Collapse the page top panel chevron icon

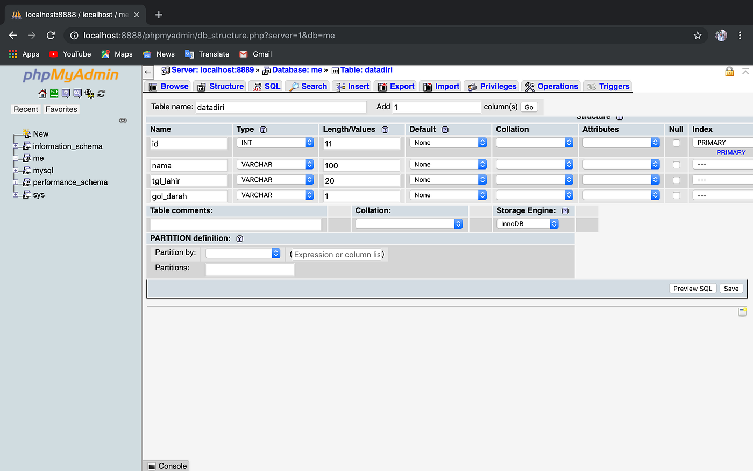click(x=745, y=71)
